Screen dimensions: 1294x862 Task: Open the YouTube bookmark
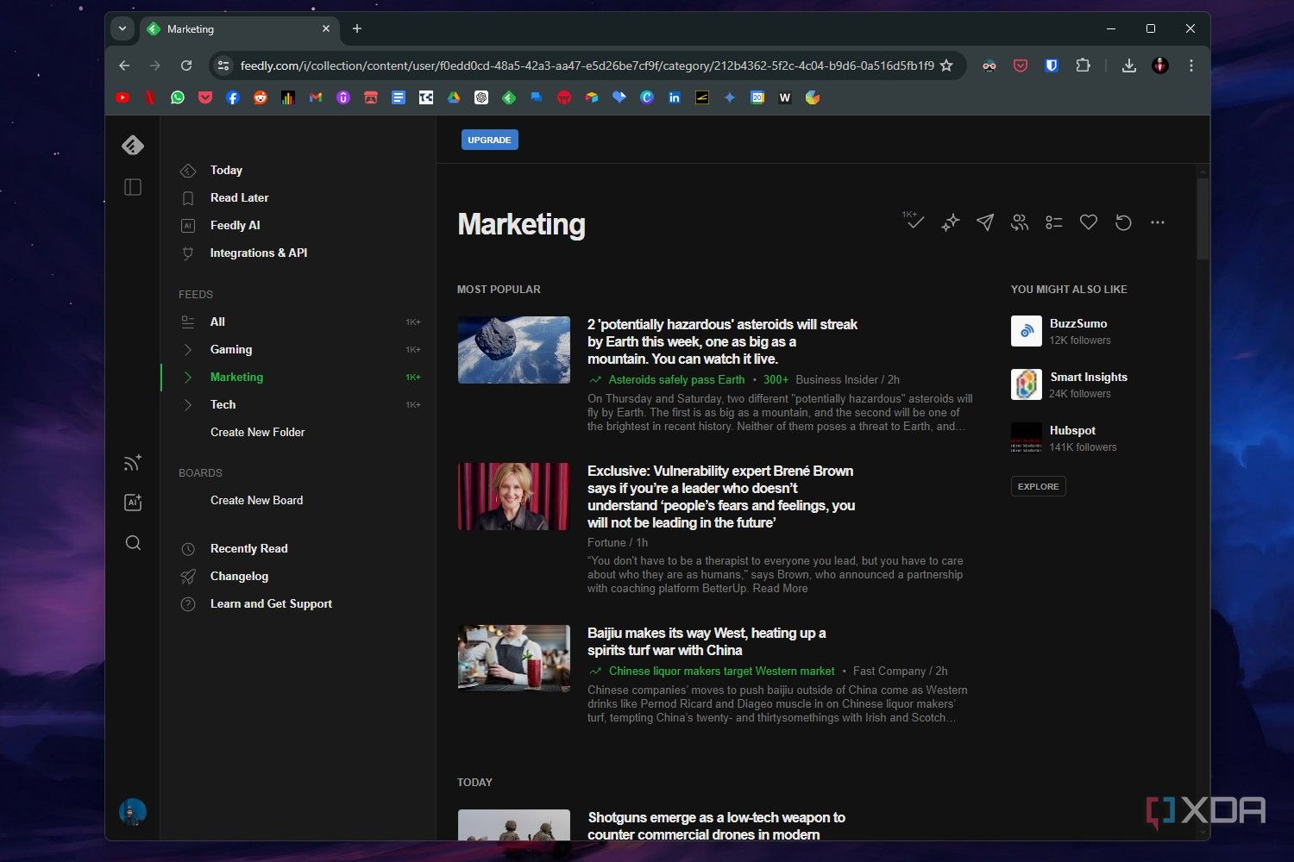tap(122, 98)
